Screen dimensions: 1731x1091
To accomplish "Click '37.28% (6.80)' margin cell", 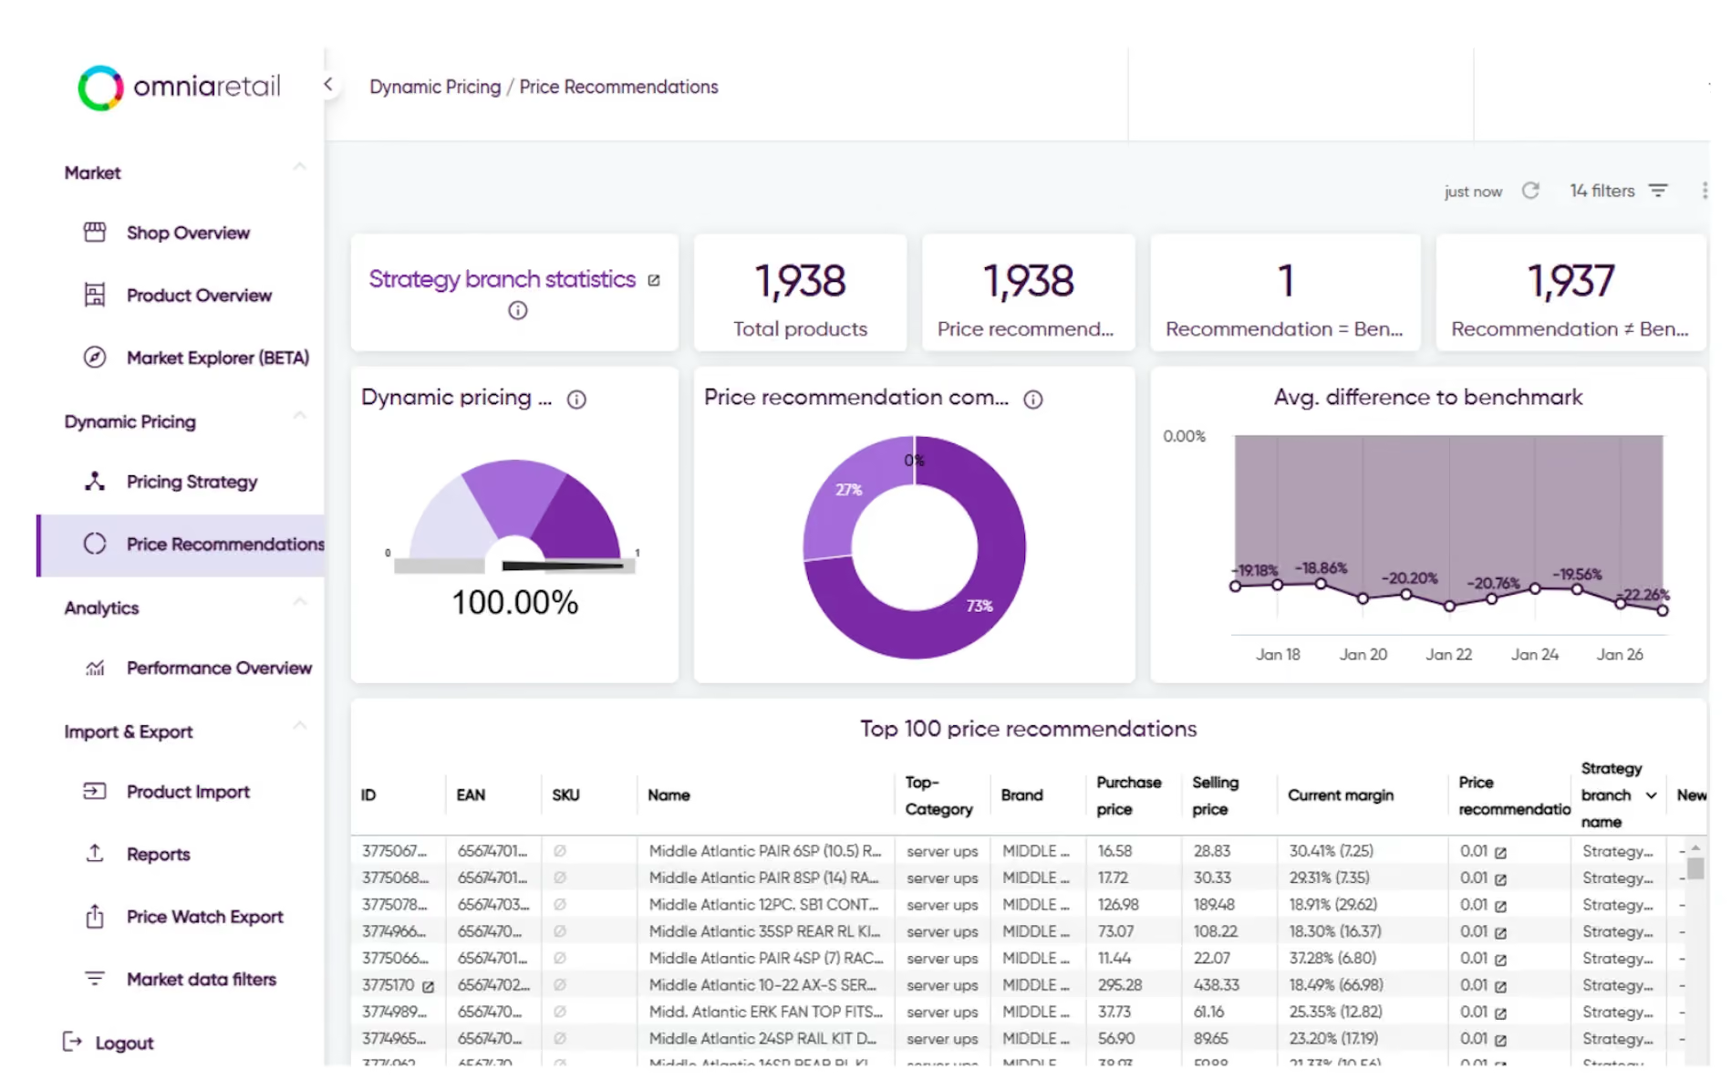I will [1332, 958].
